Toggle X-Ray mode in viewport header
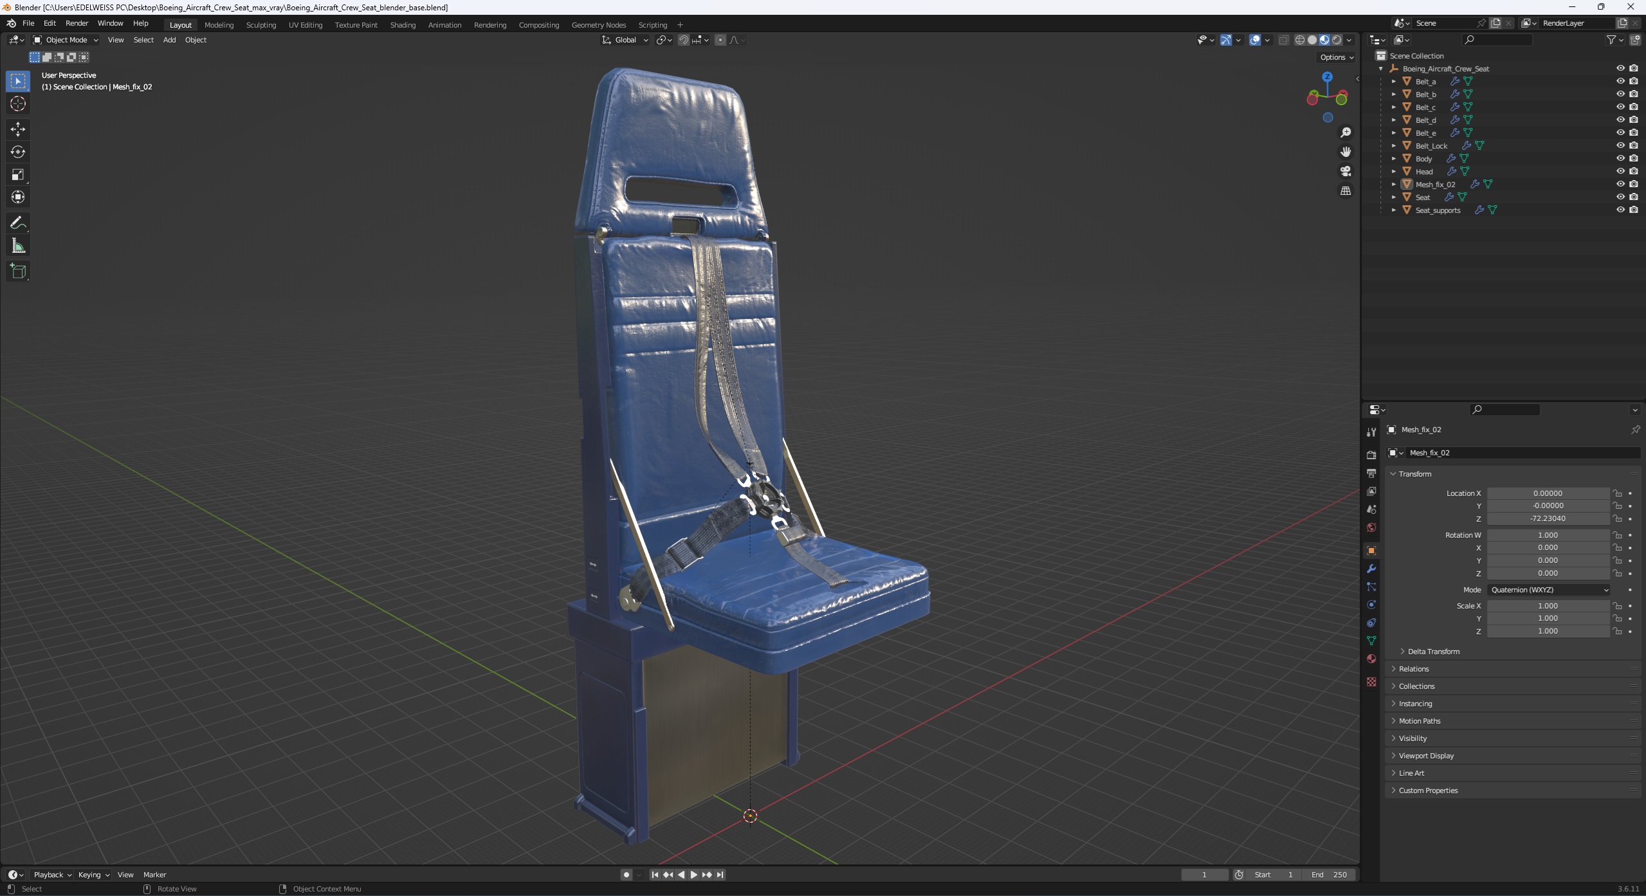The image size is (1646, 896). [x=1283, y=40]
